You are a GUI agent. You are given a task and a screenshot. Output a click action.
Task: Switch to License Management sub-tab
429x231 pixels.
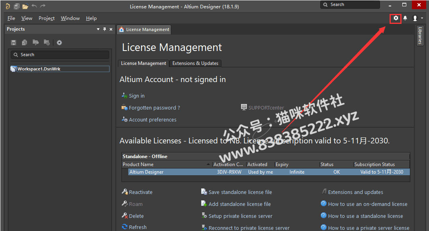(143, 63)
